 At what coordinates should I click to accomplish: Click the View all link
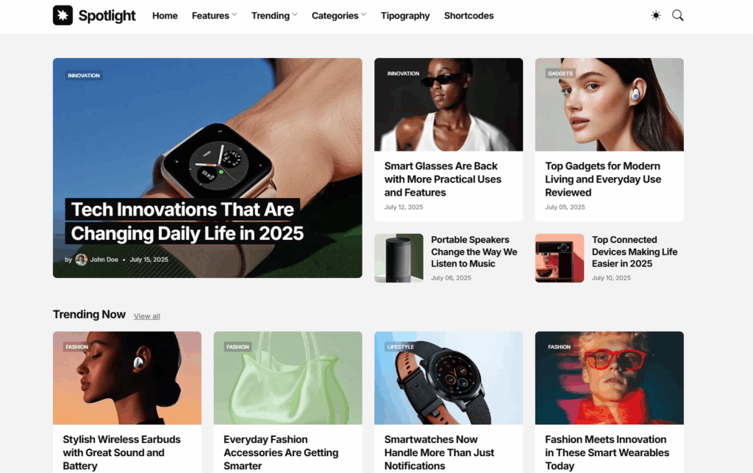pyautogui.click(x=147, y=316)
